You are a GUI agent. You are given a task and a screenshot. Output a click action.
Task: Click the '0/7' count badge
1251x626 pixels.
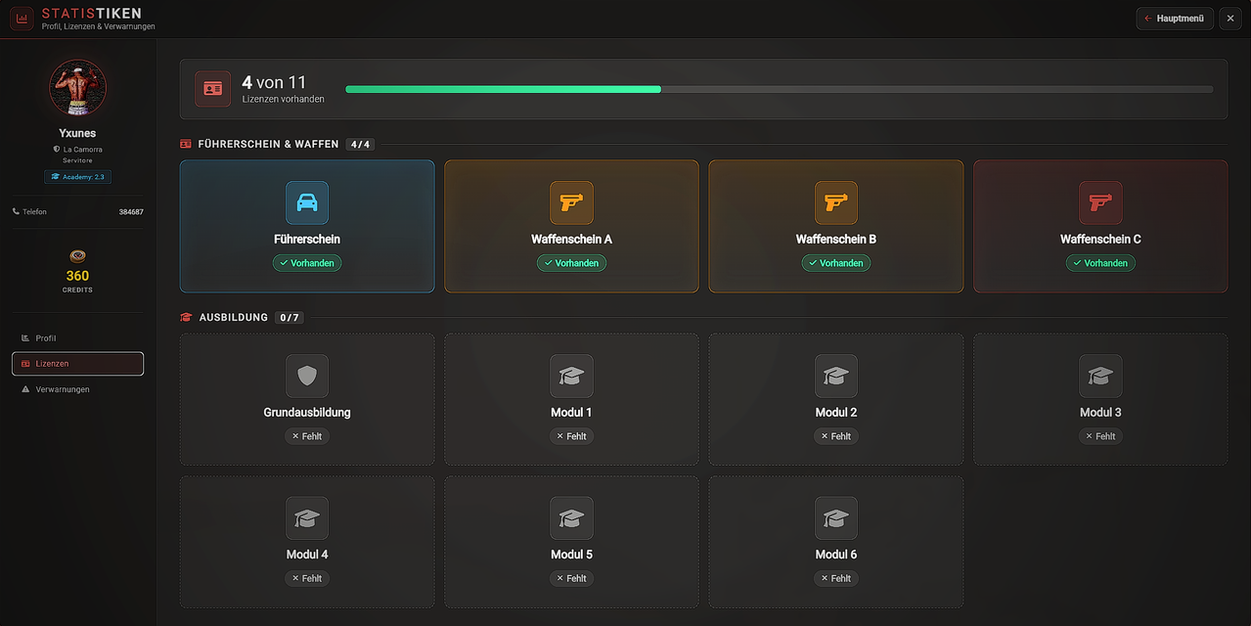point(289,318)
